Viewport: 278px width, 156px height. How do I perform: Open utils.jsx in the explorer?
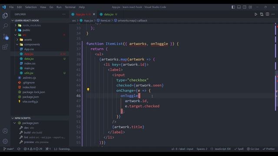40,73
